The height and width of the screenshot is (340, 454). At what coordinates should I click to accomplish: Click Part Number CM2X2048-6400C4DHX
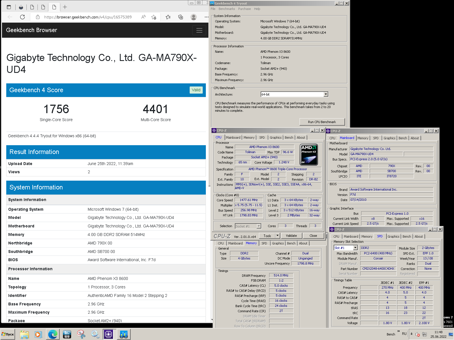(378, 269)
